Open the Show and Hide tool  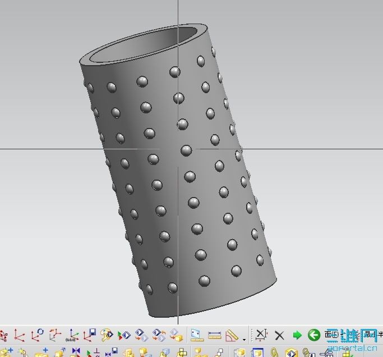124,336
